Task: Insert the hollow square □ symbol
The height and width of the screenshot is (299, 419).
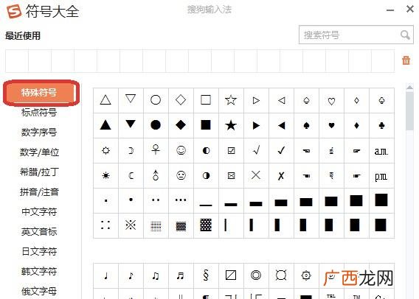Action: [x=206, y=100]
